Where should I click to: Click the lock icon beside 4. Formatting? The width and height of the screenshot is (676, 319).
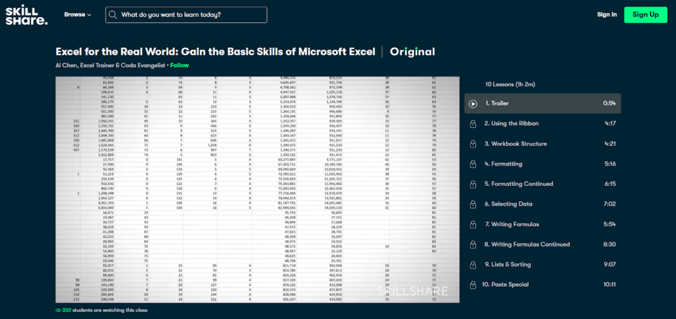[x=473, y=164]
